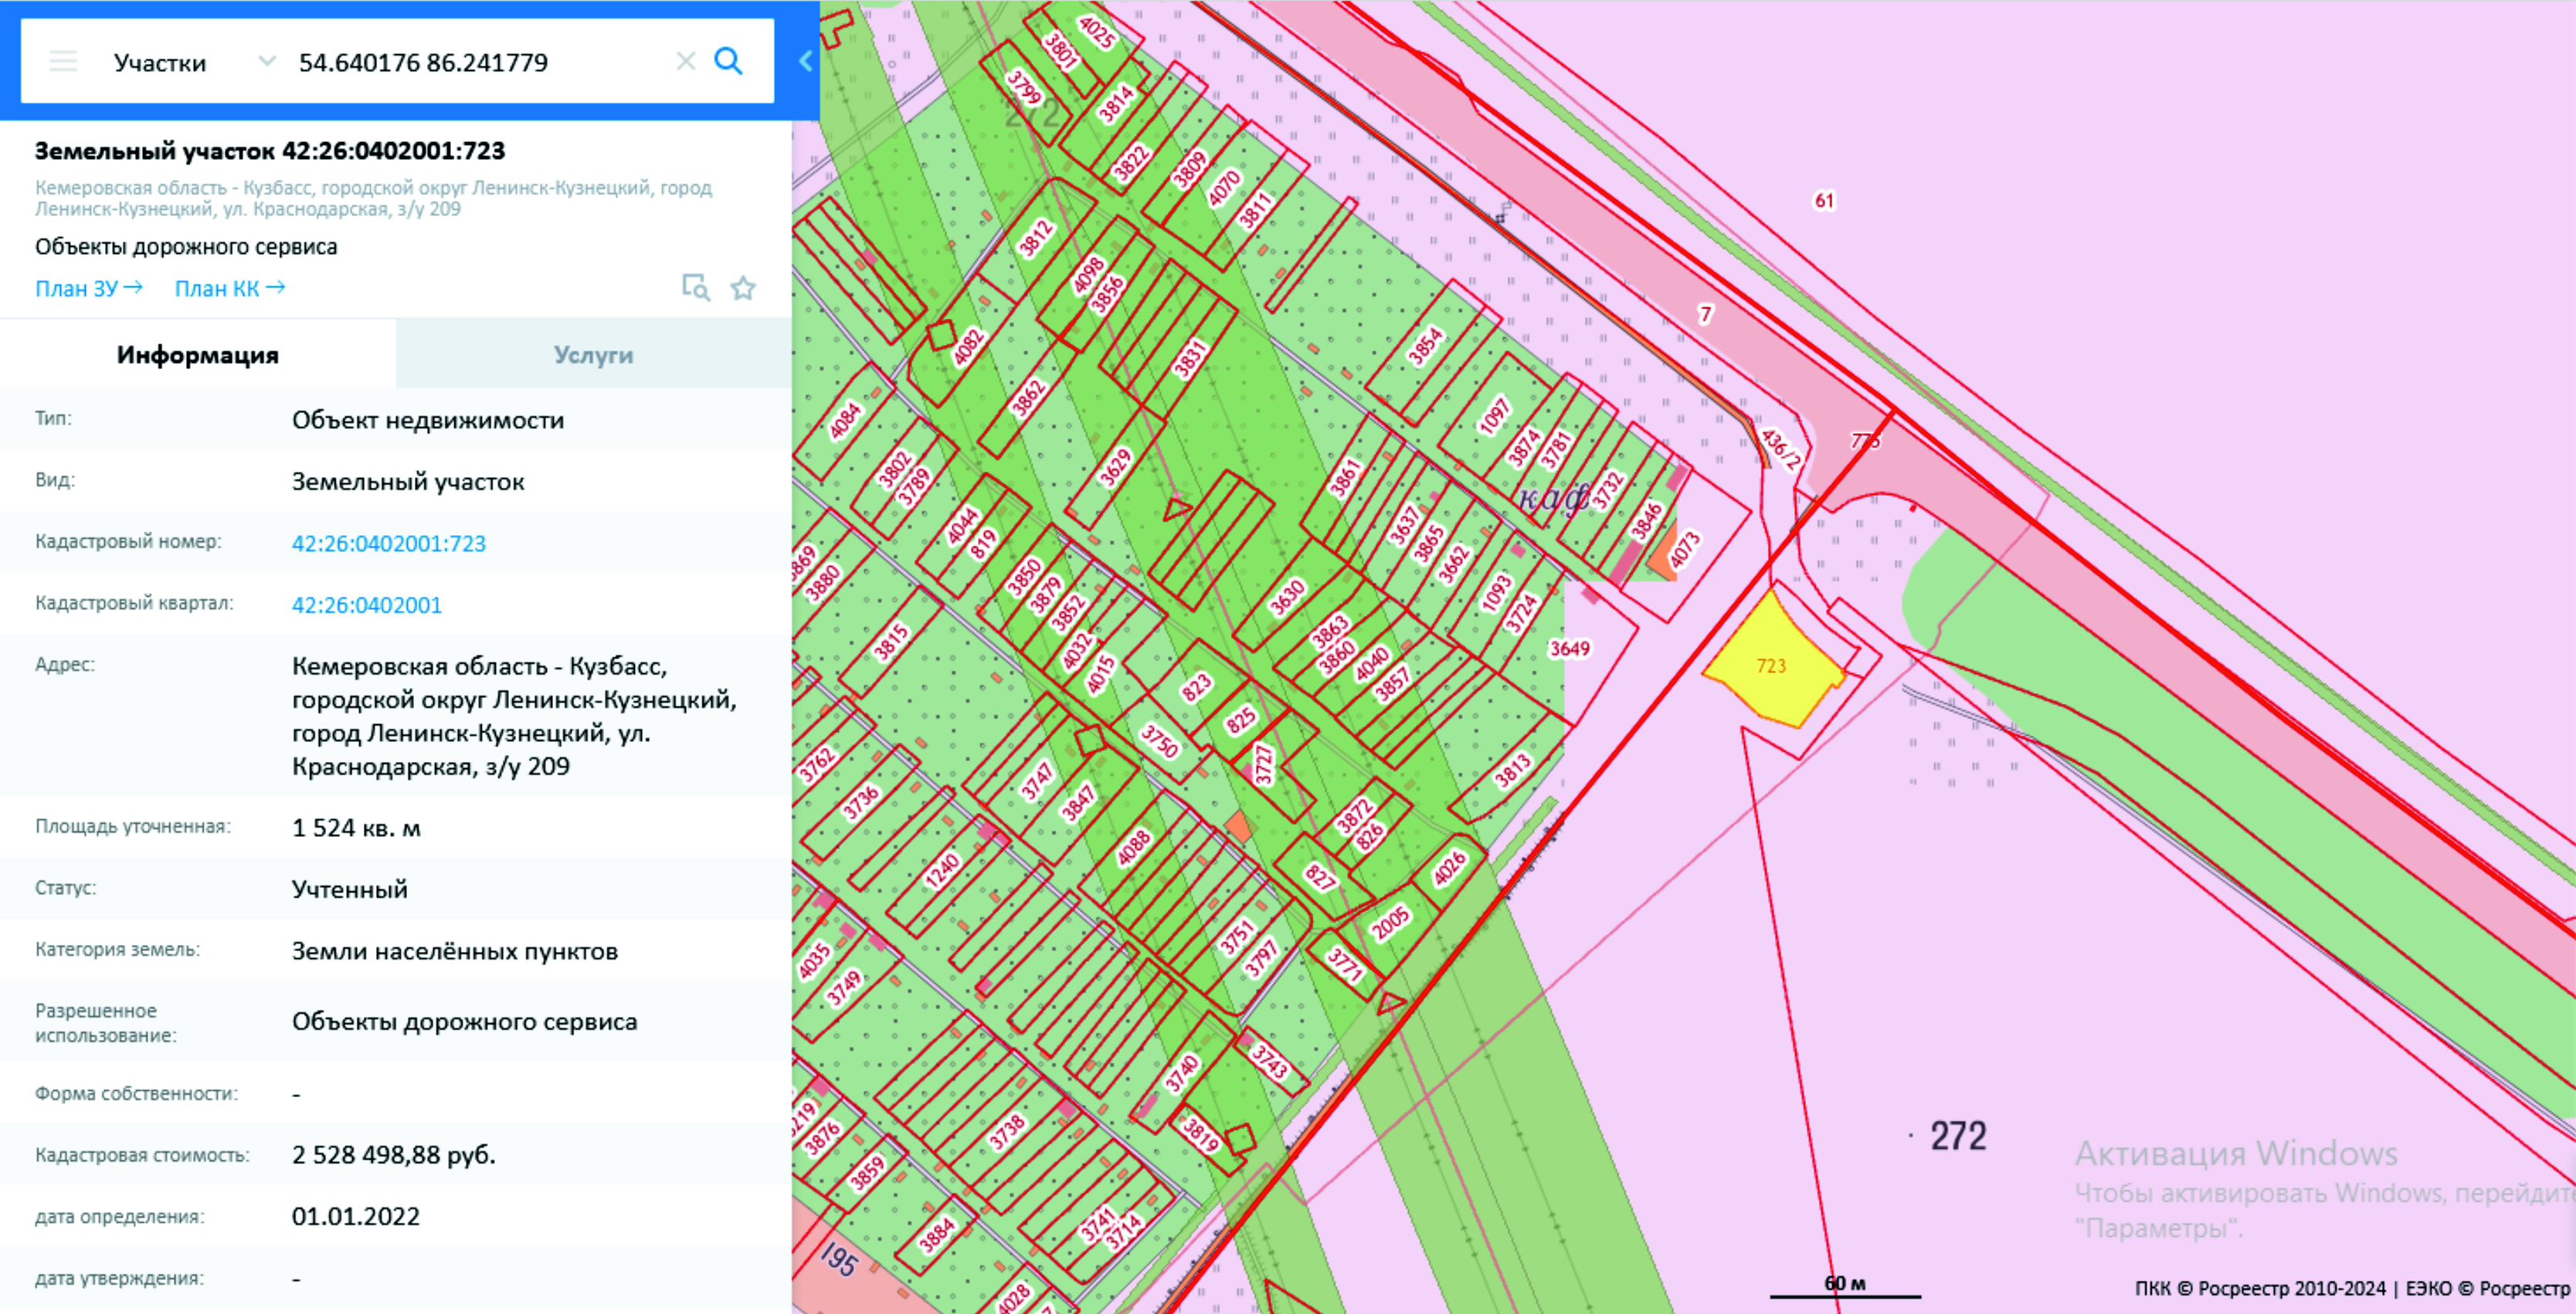Collapse the side panel arrow
This screenshot has width=2576, height=1314.
[x=805, y=62]
